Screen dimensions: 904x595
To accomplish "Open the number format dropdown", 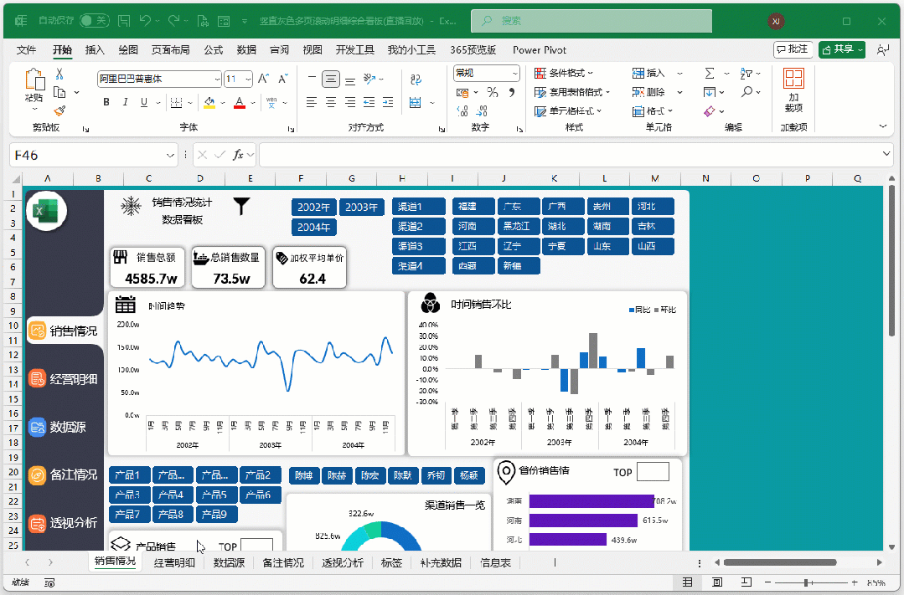I will click(515, 73).
